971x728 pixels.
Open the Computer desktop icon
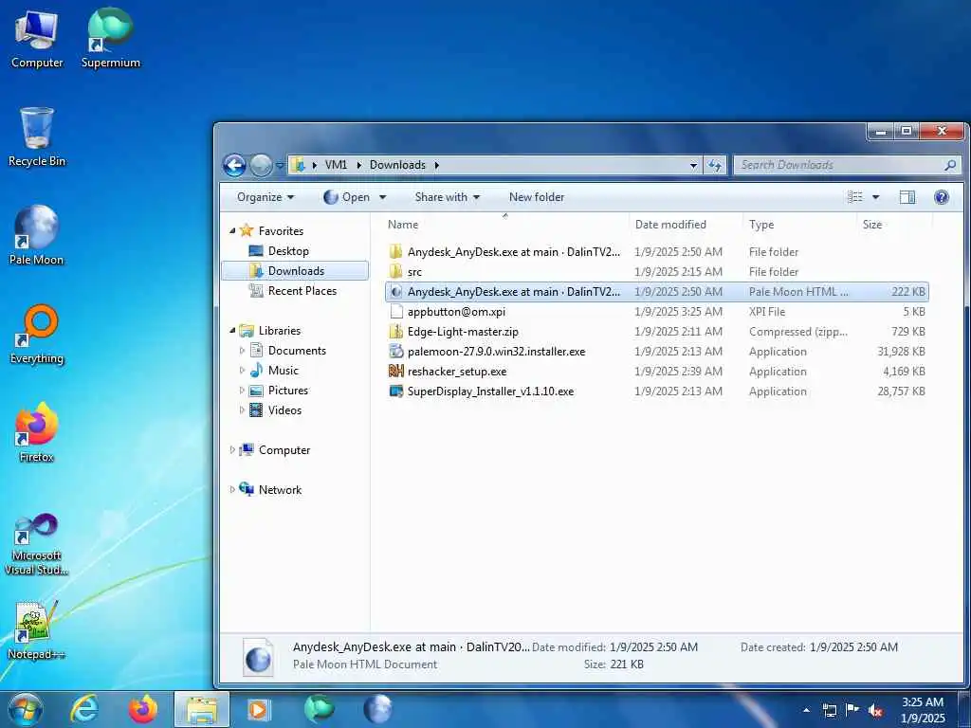point(37,39)
